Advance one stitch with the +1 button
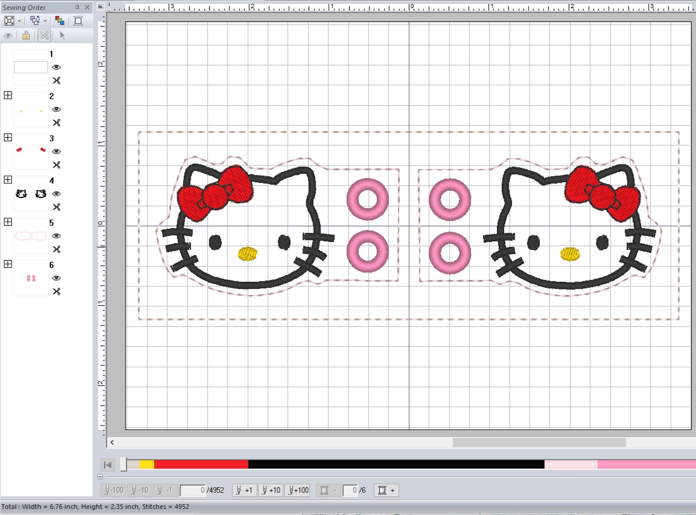Screen dimensions: 696x515 (244, 490)
